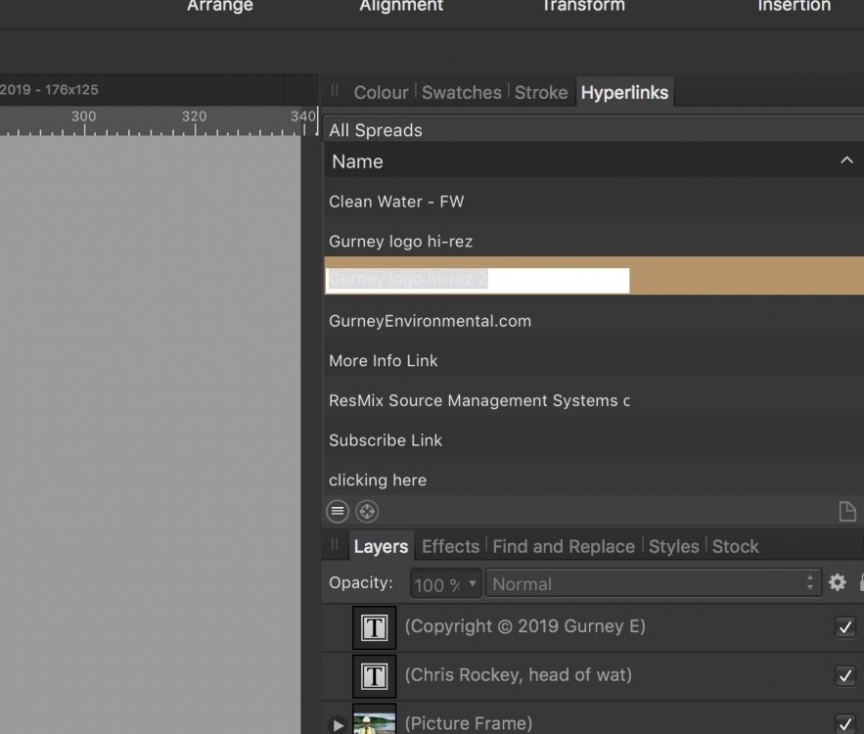This screenshot has height=734, width=864.
Task: Toggle visibility of the Picture Frame layer
Action: point(845,722)
